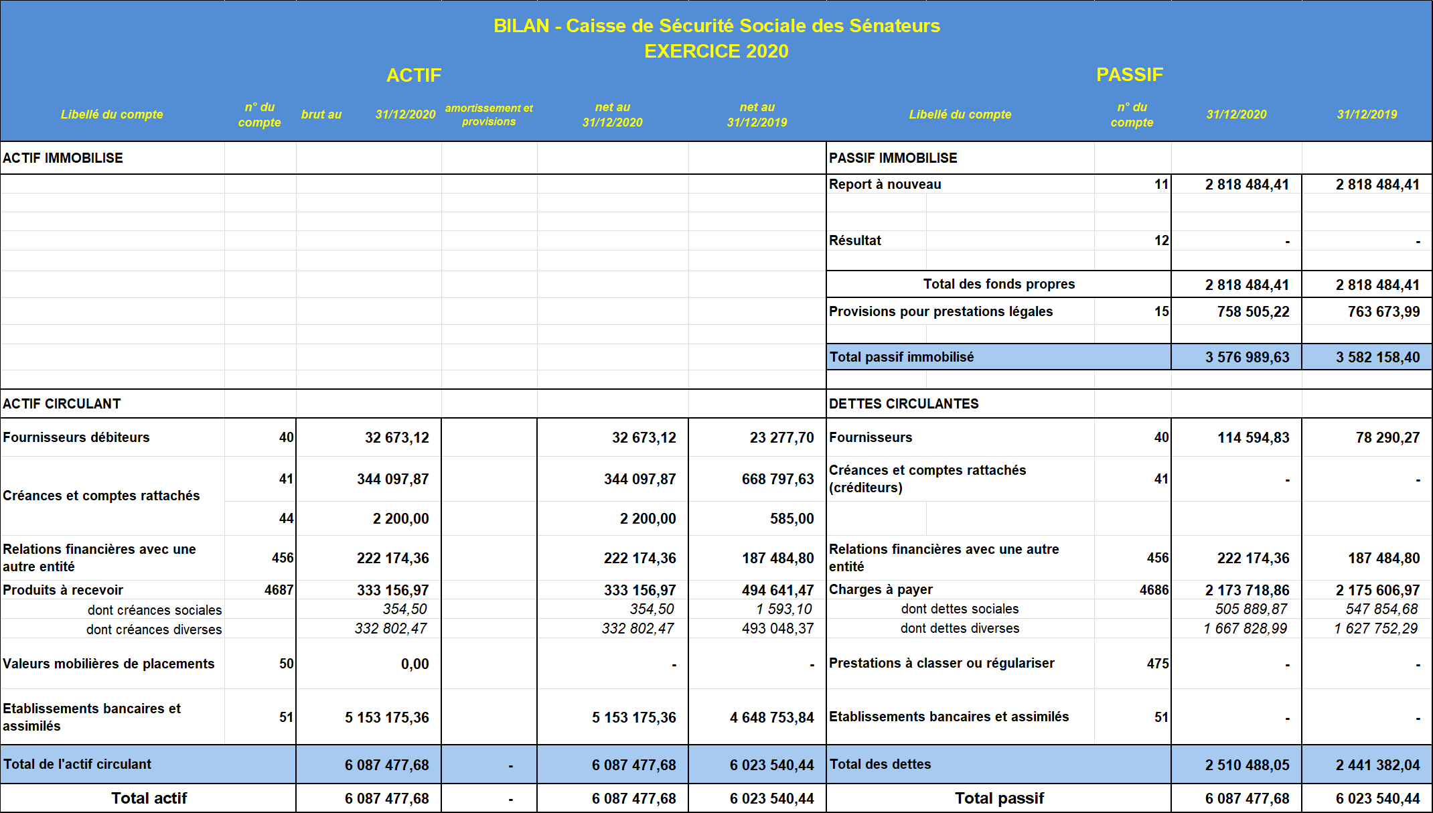Select Valeurs mobilières de placements label

[x=108, y=664]
